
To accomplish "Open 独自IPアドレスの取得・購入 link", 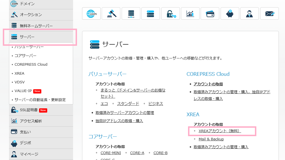I will pos(119,121).
